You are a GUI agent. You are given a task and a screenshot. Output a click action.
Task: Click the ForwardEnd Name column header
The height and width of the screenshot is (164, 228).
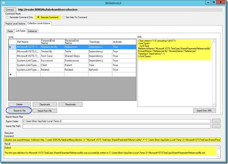[x=52, y=42]
